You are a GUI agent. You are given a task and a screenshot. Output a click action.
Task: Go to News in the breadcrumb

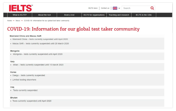coord(18,21)
